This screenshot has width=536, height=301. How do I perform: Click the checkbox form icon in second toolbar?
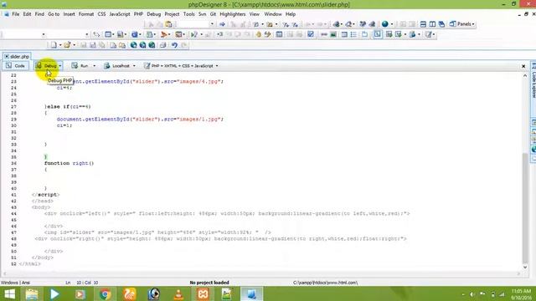pos(311,34)
